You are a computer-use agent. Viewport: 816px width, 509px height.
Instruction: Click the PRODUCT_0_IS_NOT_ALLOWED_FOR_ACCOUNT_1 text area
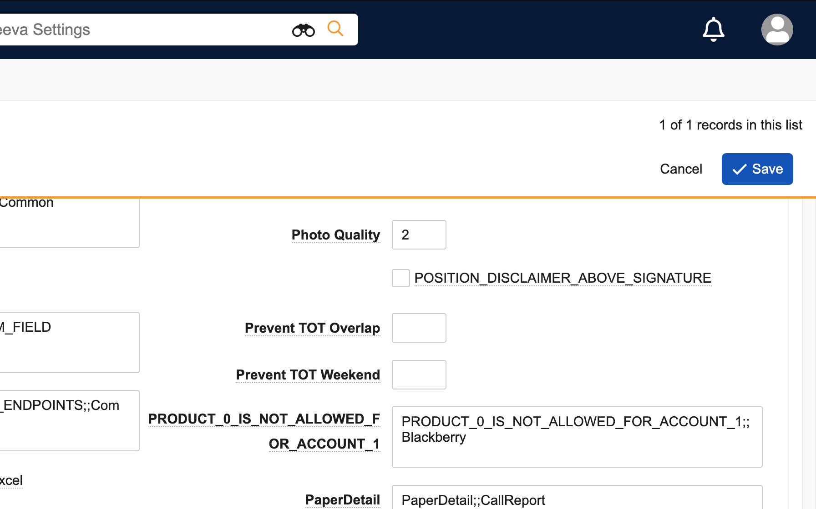[x=577, y=437]
